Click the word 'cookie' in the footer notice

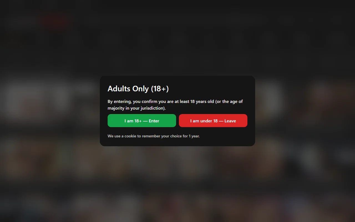click(x=130, y=136)
